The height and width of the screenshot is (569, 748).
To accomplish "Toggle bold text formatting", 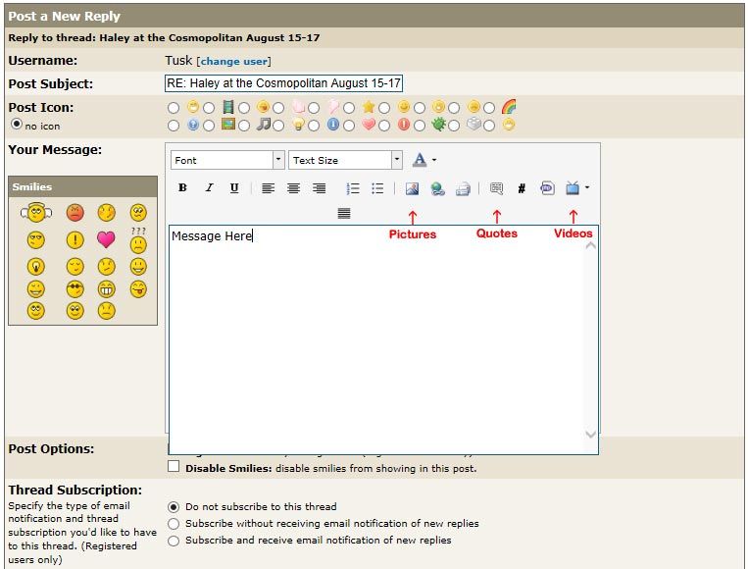I will pos(182,188).
